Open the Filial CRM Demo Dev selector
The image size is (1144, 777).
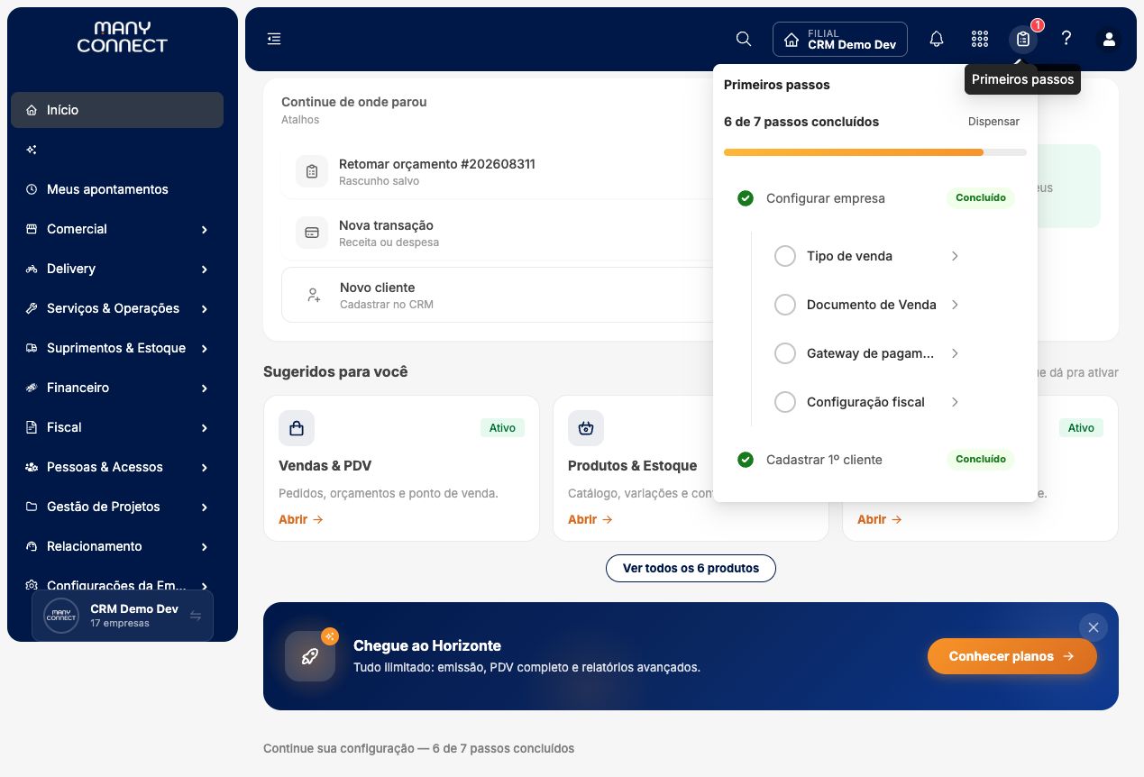(840, 39)
